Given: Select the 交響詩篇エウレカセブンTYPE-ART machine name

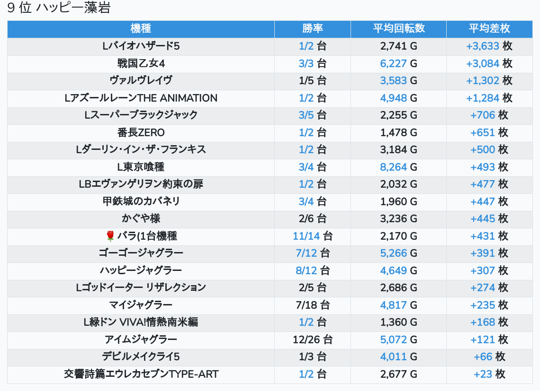Looking at the screenshot, I should point(141,374).
